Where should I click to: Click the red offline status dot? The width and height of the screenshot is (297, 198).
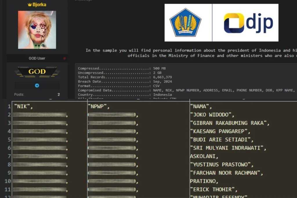coord(64,58)
